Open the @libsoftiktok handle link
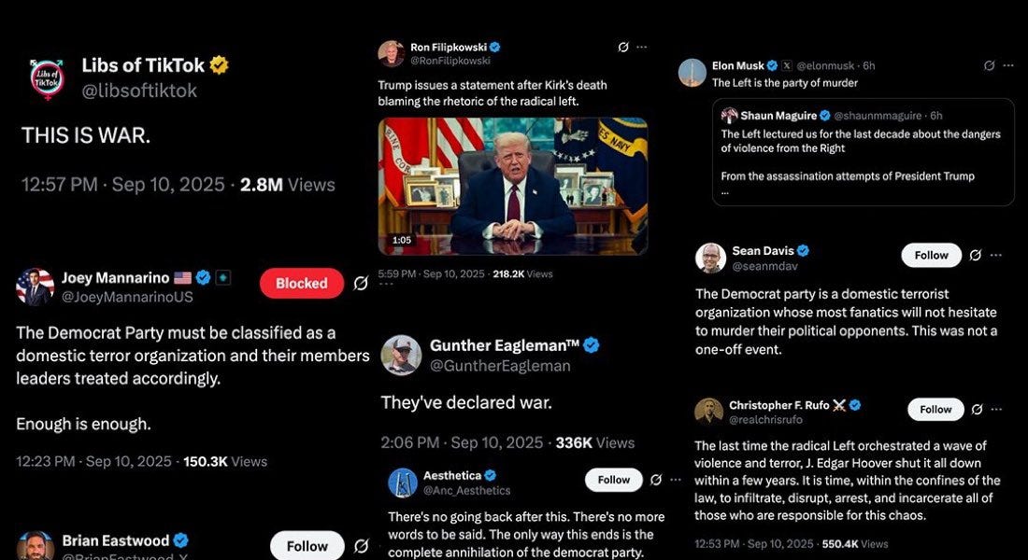This screenshot has height=560, width=1028. [139, 91]
